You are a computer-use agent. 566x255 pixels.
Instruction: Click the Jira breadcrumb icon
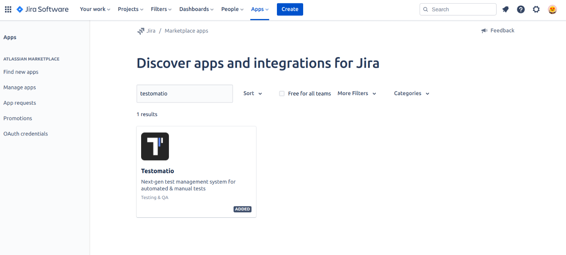coord(141,31)
